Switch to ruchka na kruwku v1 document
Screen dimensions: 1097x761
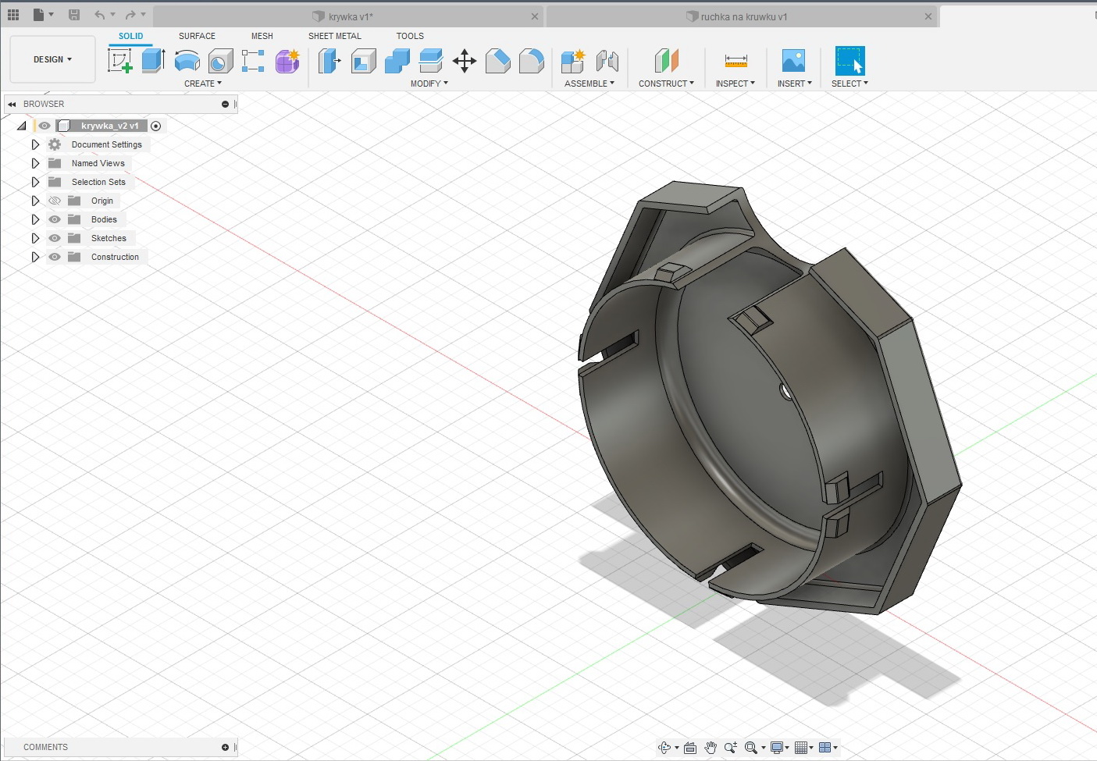[x=743, y=16]
